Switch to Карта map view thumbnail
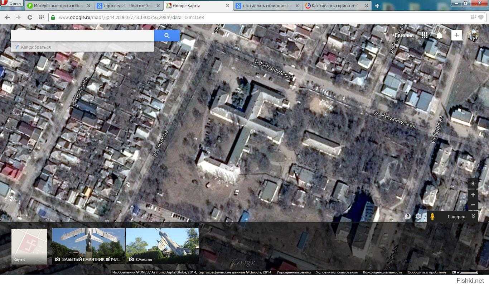The width and height of the screenshot is (489, 286). [29, 247]
